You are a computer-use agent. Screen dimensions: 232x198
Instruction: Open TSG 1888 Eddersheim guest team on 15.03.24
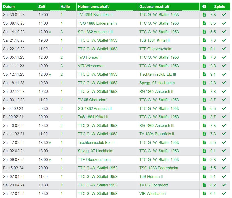(159, 168)
